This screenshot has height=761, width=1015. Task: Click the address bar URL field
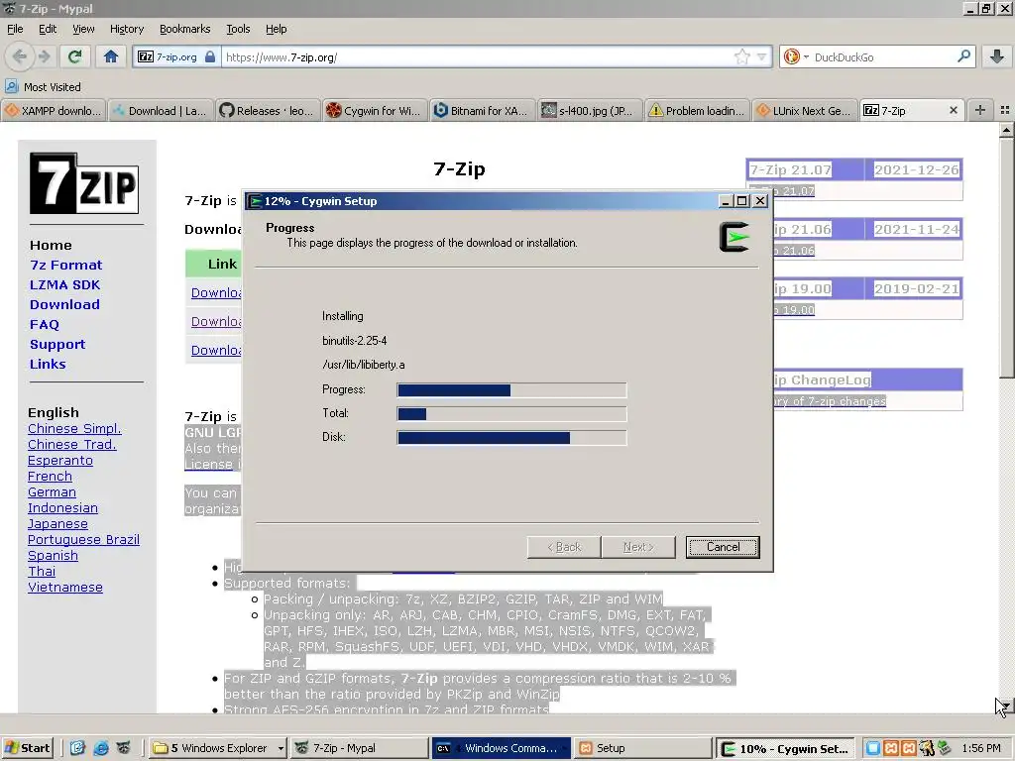click(x=477, y=56)
